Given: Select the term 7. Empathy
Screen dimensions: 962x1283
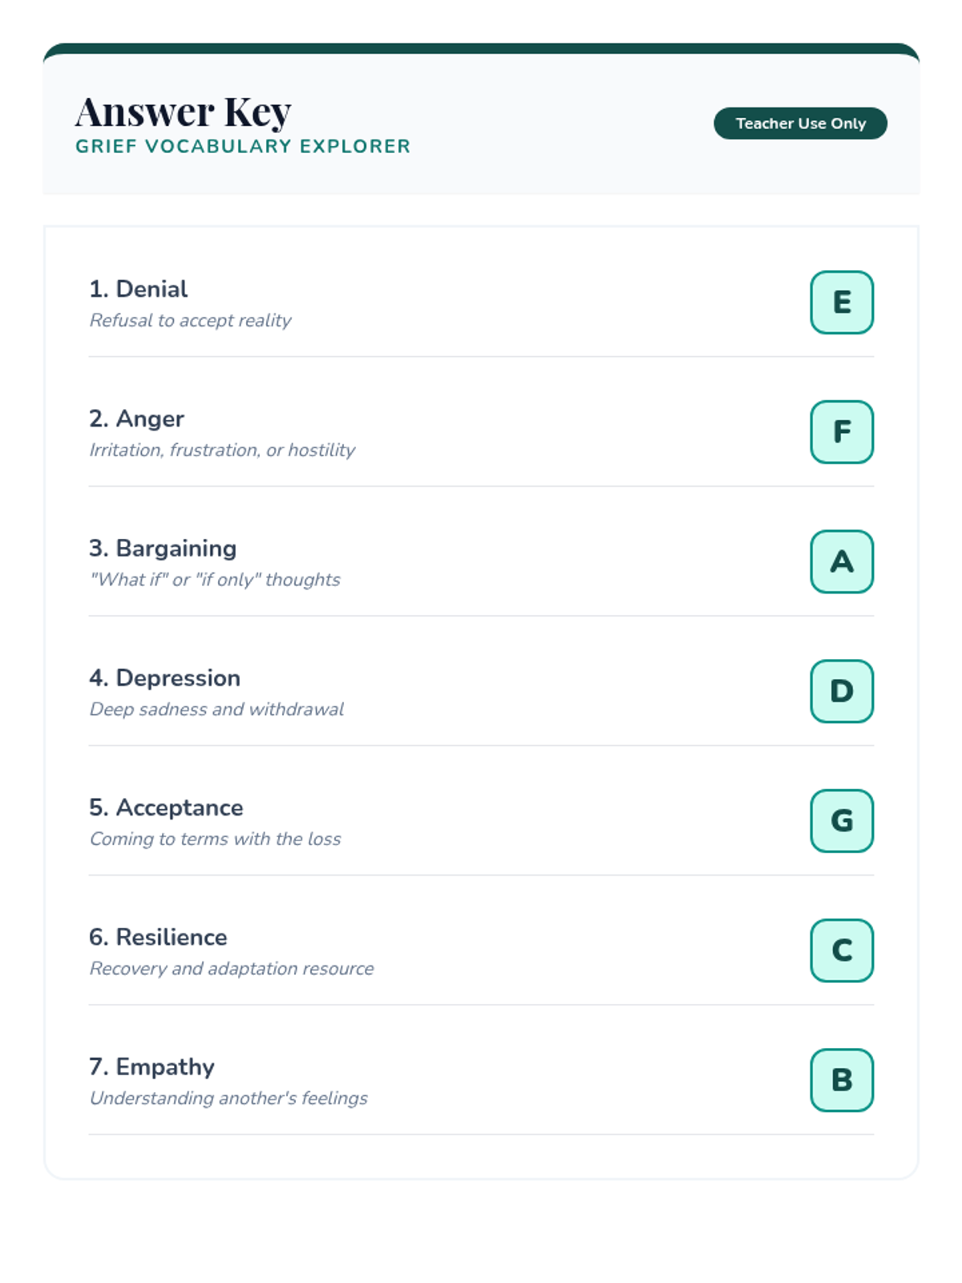Looking at the screenshot, I should (152, 1067).
